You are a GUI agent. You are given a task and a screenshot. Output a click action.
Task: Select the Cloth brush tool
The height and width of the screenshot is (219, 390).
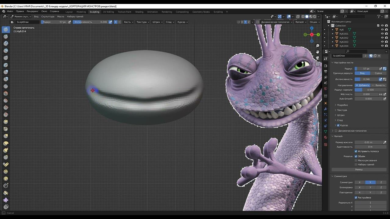(x=6, y=200)
